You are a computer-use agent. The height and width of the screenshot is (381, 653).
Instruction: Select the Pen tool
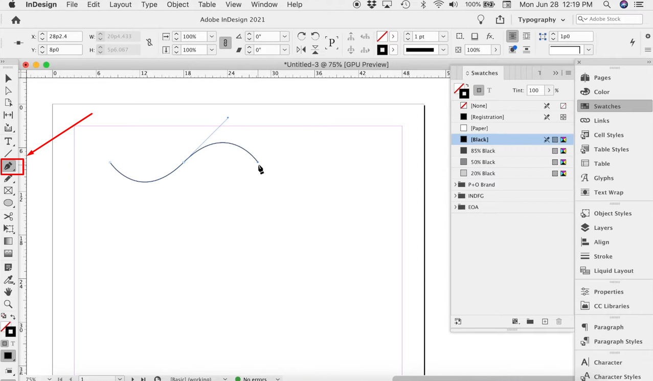pyautogui.click(x=8, y=166)
